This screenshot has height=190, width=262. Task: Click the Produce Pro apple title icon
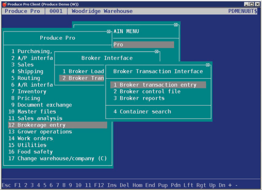[4, 4]
